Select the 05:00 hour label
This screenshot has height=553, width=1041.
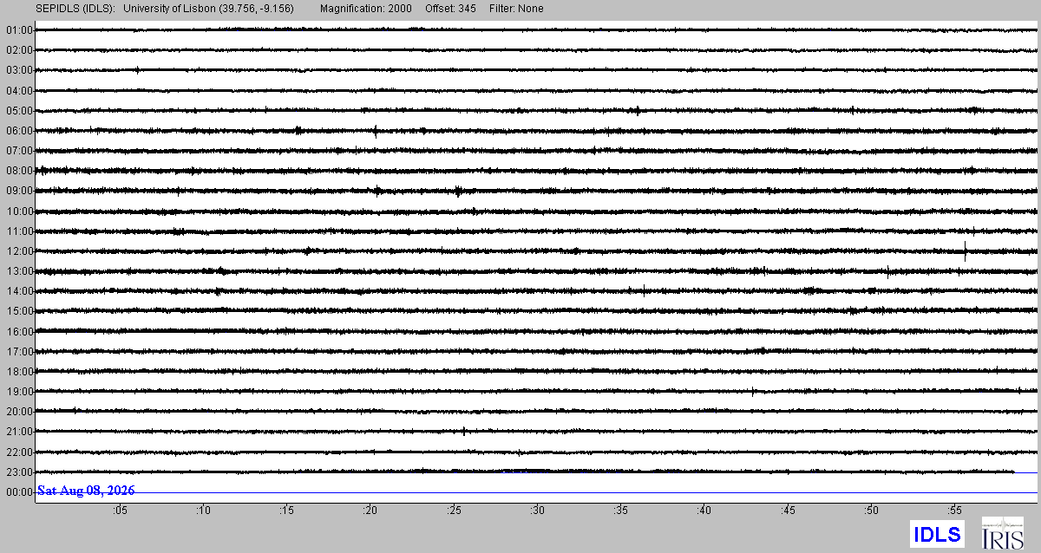pos(19,111)
